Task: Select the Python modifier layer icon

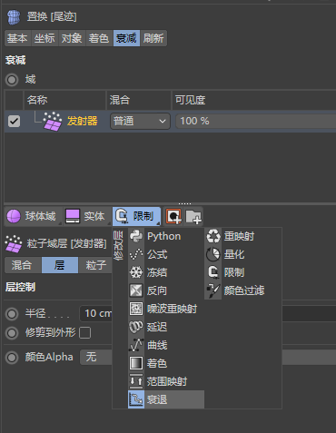Action: pyautogui.click(x=136, y=236)
